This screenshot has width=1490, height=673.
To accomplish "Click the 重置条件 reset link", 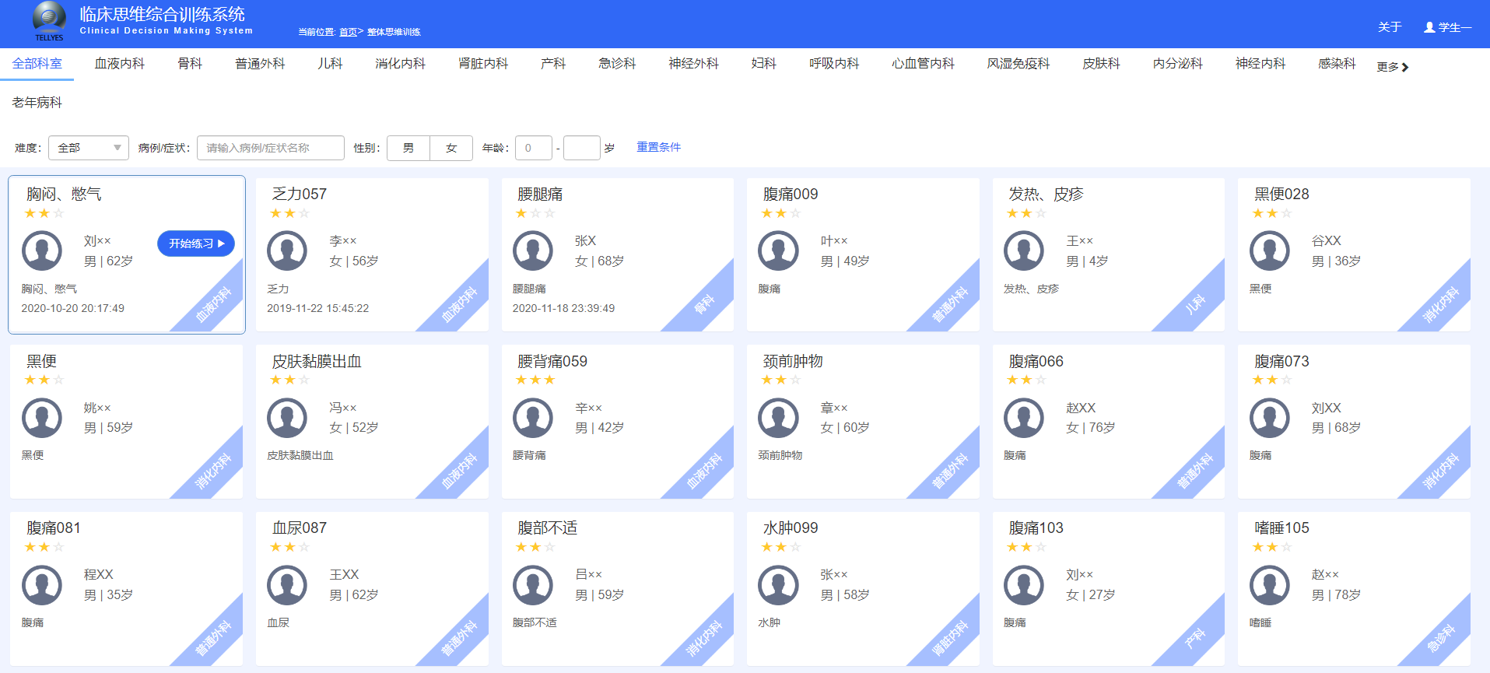I will [658, 147].
